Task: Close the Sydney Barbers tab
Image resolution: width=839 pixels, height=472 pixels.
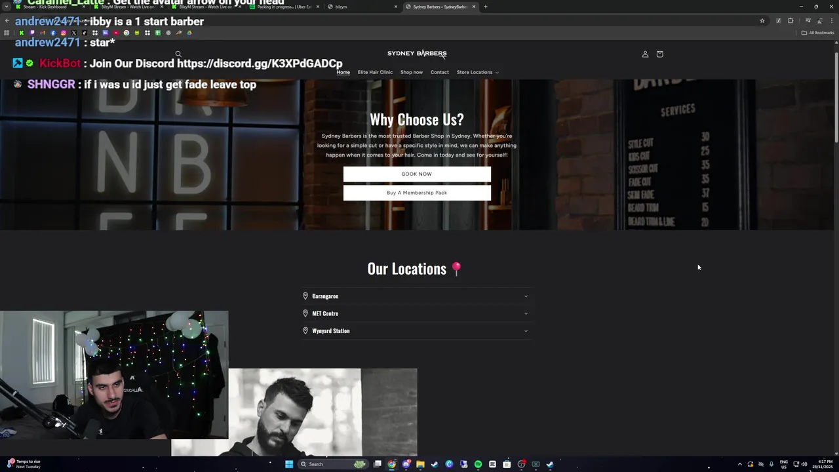Action: pos(474,7)
